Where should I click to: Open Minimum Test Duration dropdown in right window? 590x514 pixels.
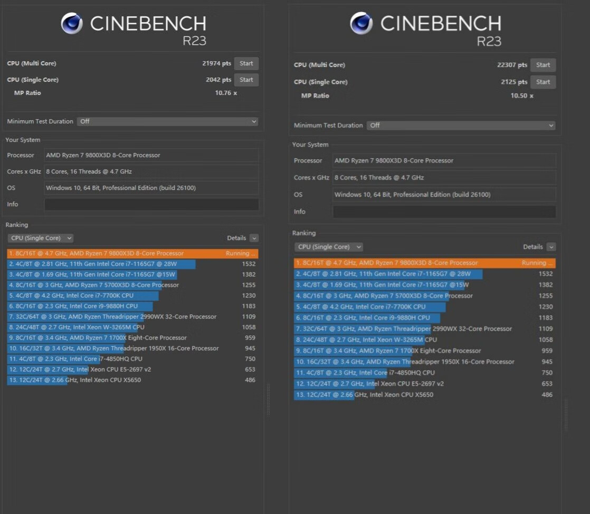461,125
